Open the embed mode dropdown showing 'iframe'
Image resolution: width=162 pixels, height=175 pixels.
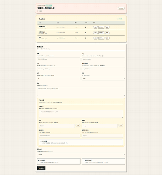(x=81, y=155)
